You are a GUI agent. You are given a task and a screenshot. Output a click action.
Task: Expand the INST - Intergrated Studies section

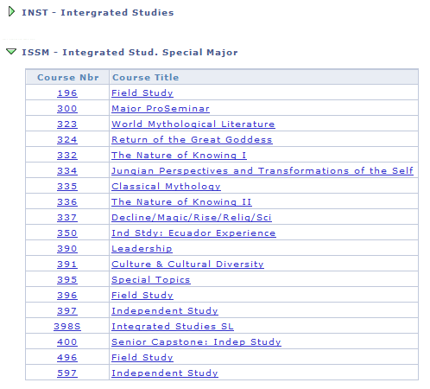(11, 12)
